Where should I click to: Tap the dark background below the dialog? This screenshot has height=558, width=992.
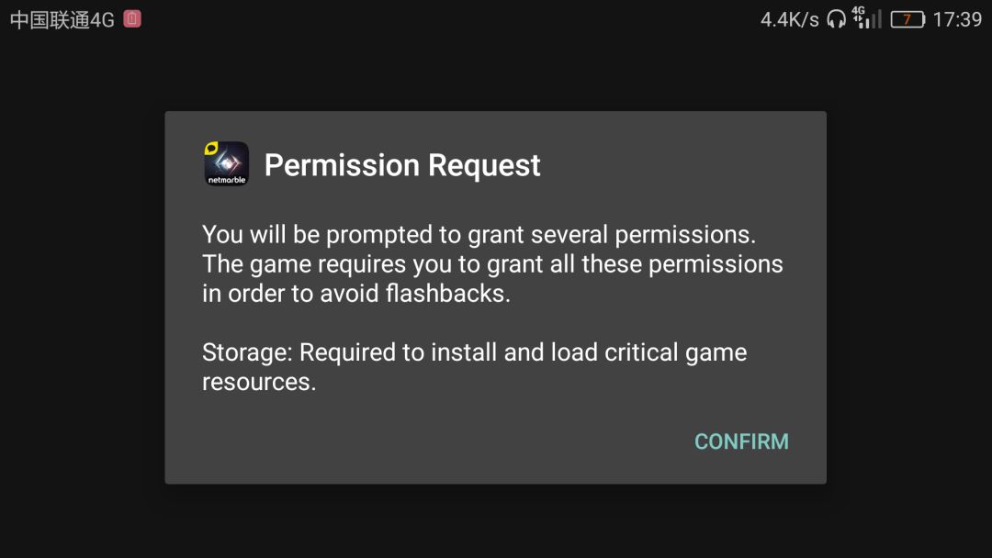tap(496, 521)
